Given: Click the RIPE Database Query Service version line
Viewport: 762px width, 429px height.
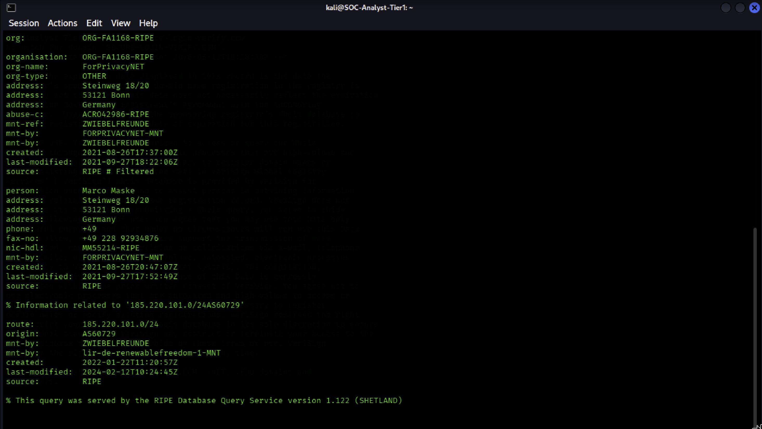Looking at the screenshot, I should (204, 400).
